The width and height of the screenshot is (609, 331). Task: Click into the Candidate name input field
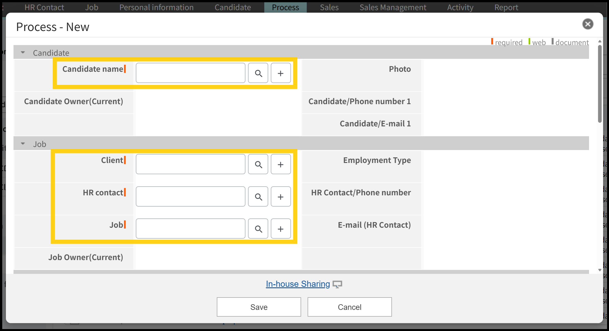point(190,73)
